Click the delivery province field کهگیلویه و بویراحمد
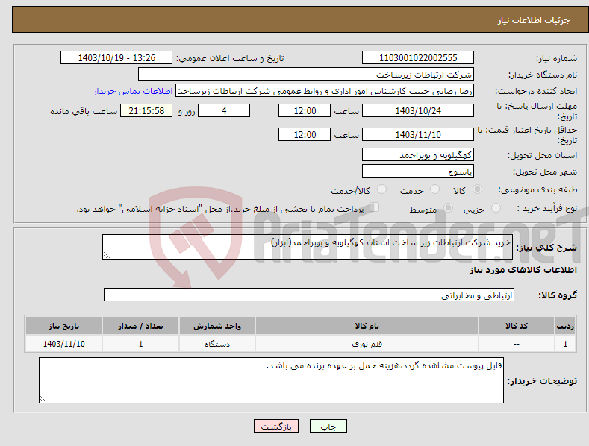Image resolution: width=589 pixels, height=446 pixels. coord(418,154)
